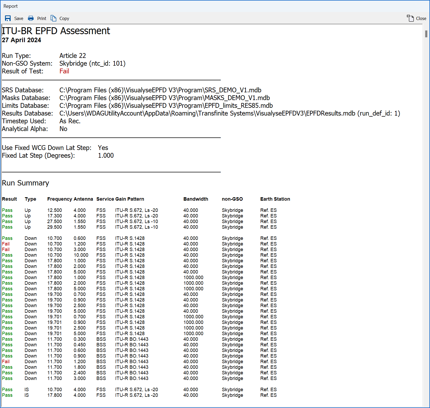Click the Close label in toolbar
Viewport: 430px width, 408px height.
pyautogui.click(x=421, y=18)
